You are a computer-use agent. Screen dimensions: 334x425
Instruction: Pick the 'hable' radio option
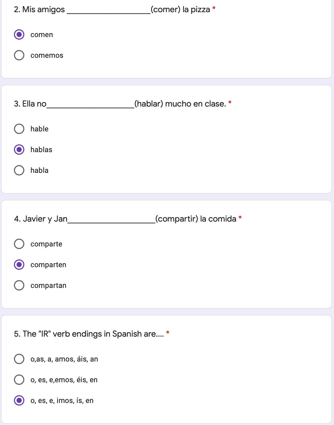19,129
